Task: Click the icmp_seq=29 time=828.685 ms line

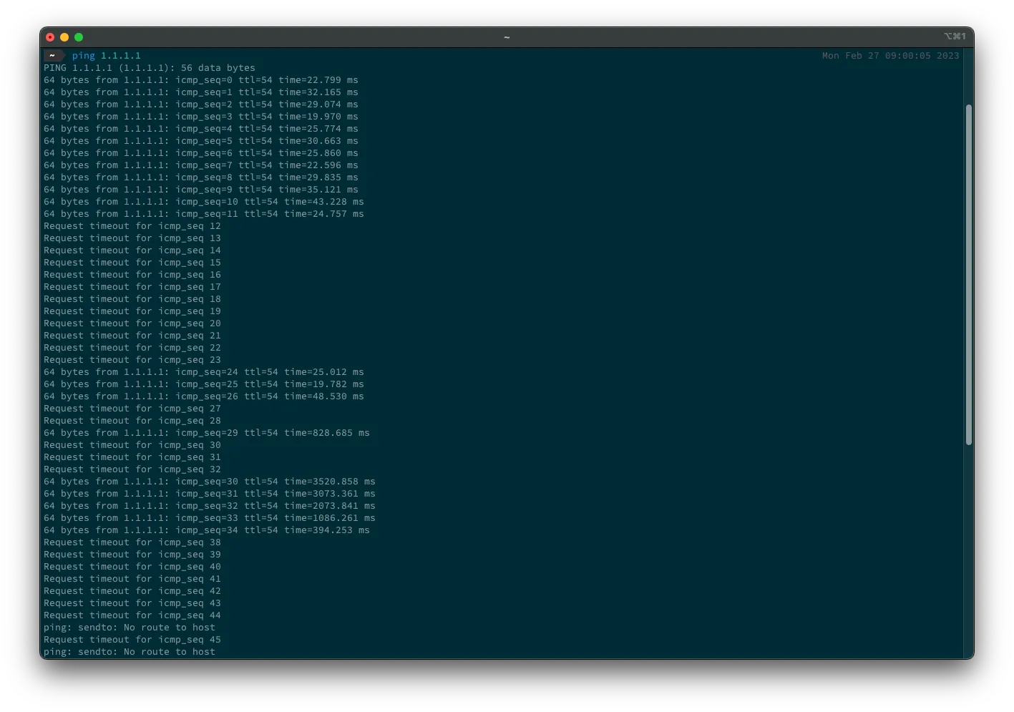Action: point(206,433)
